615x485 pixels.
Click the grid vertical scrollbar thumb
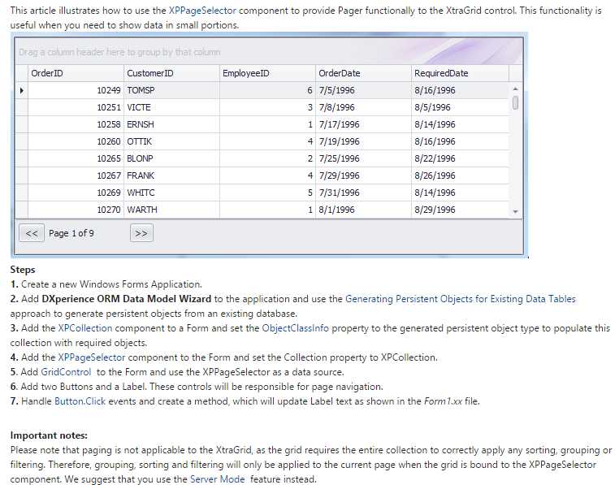coord(515,102)
